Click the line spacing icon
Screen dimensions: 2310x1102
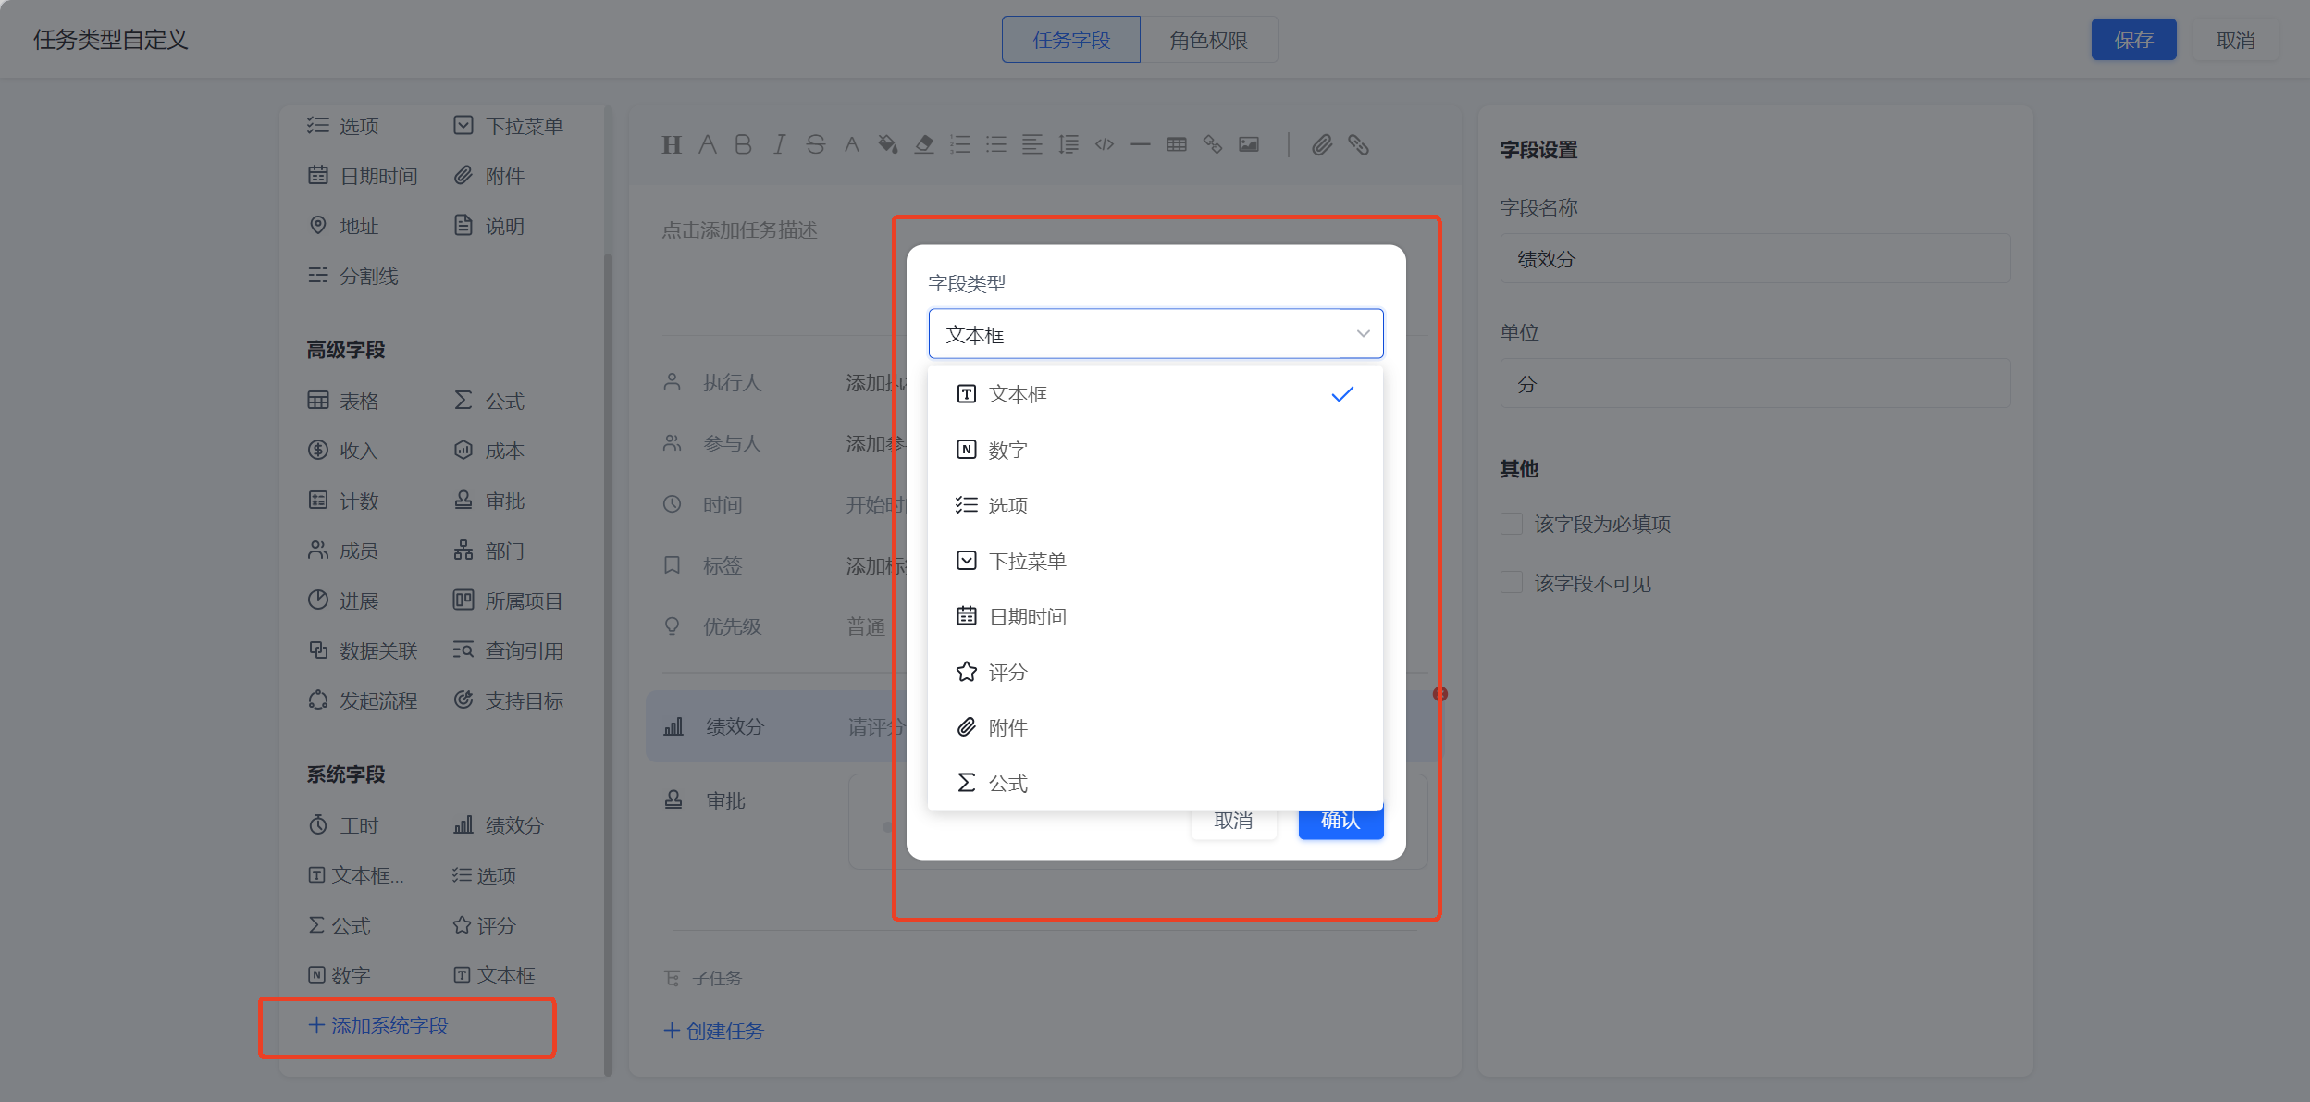click(x=1069, y=144)
